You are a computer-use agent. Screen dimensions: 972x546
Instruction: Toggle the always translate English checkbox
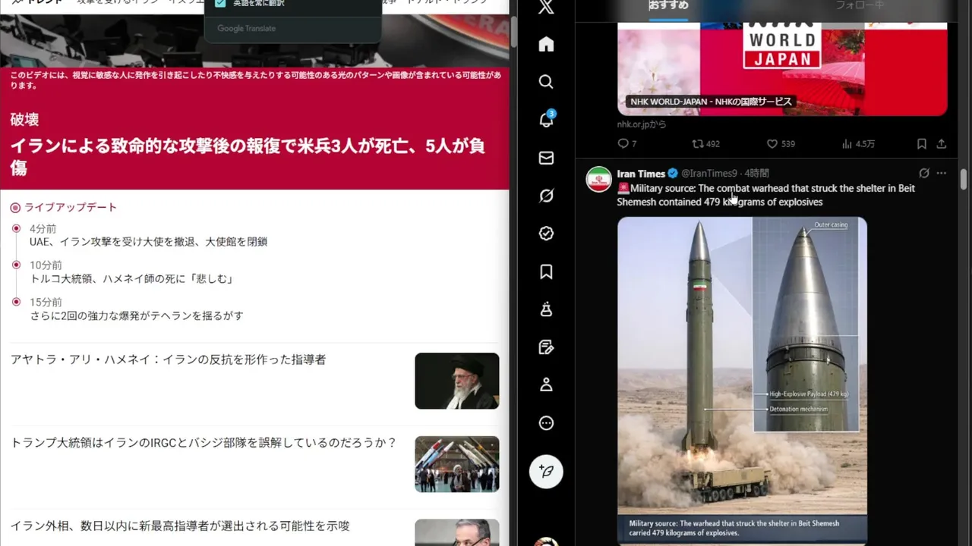[x=220, y=3]
